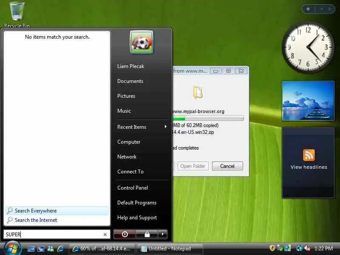Expand Recent Items submenu

pyautogui.click(x=142, y=127)
